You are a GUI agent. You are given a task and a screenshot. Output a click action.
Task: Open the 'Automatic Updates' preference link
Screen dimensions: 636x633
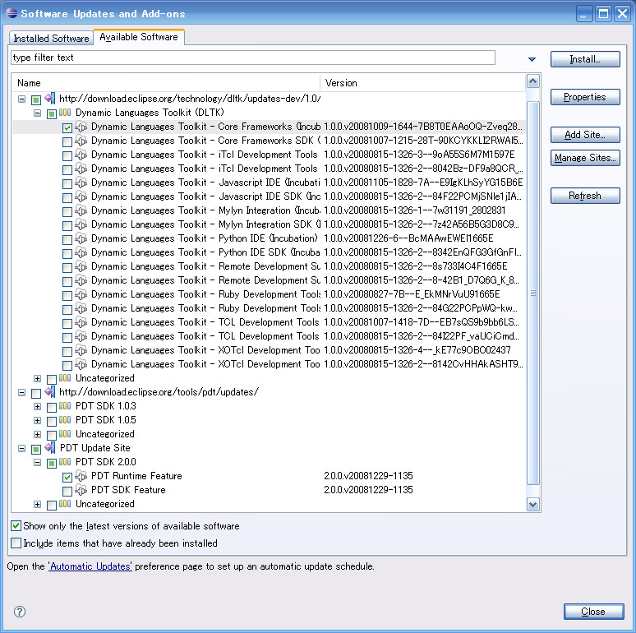click(x=90, y=566)
